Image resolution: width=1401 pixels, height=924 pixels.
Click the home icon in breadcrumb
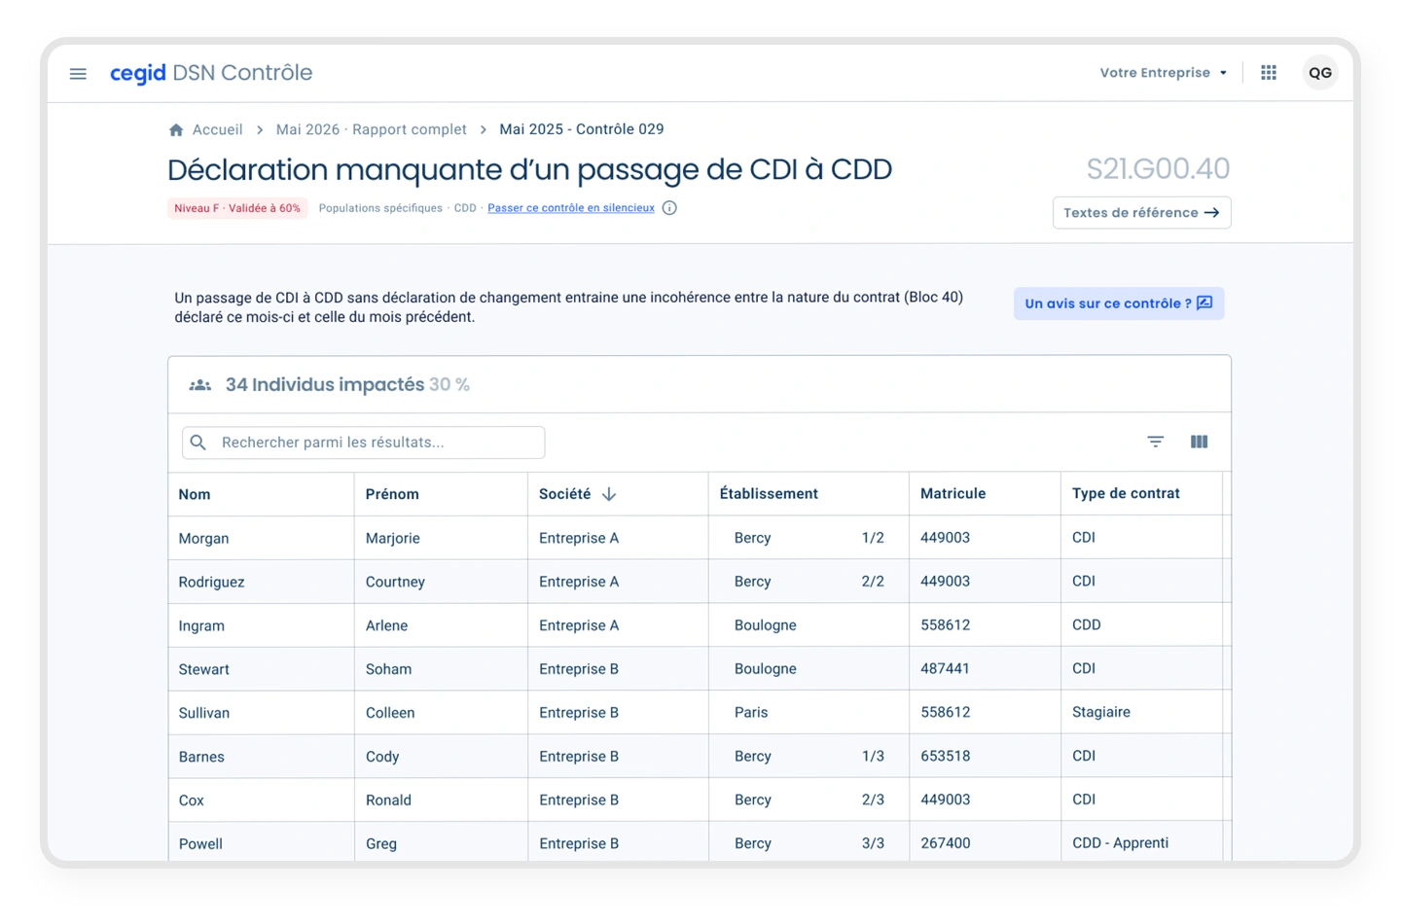click(x=176, y=130)
